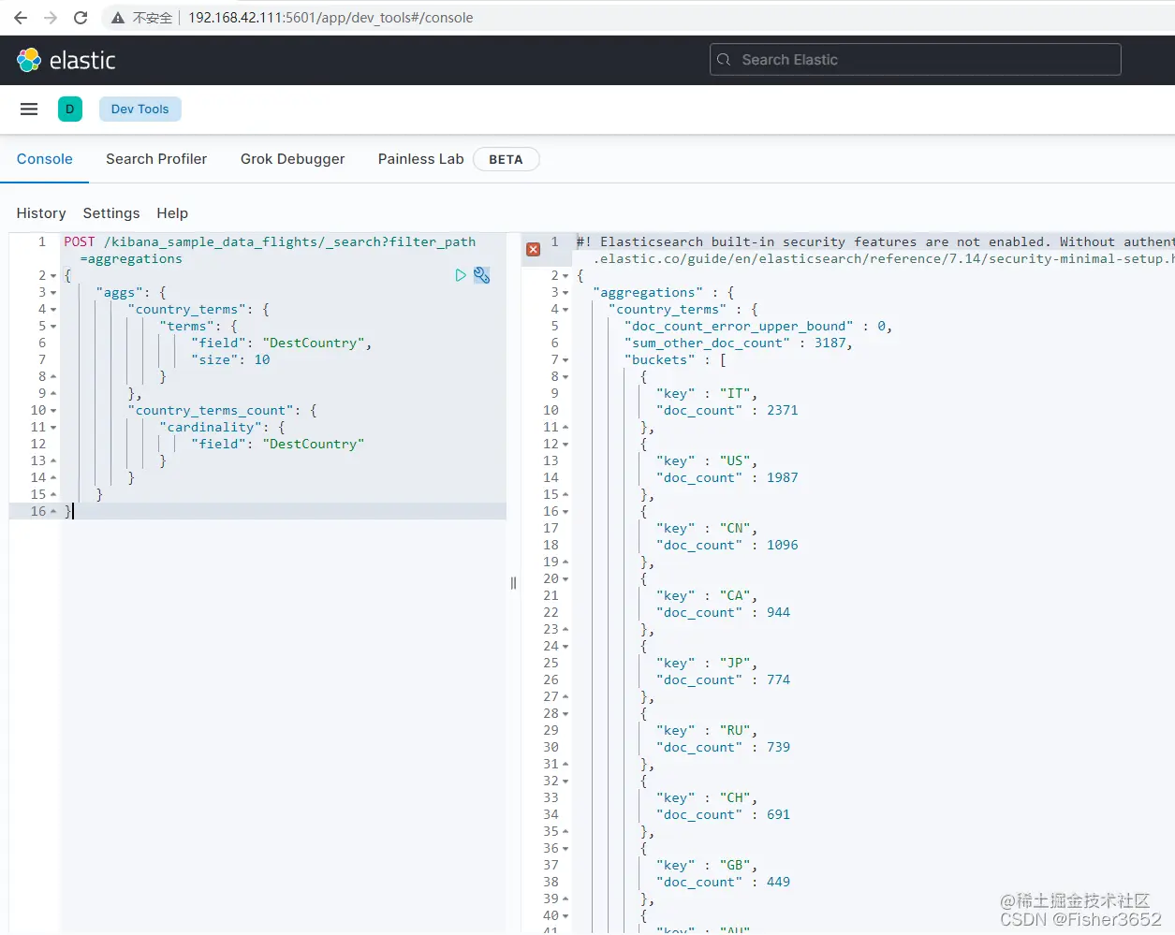Click doc_count value 1096
1175x935 pixels.
tap(783, 546)
